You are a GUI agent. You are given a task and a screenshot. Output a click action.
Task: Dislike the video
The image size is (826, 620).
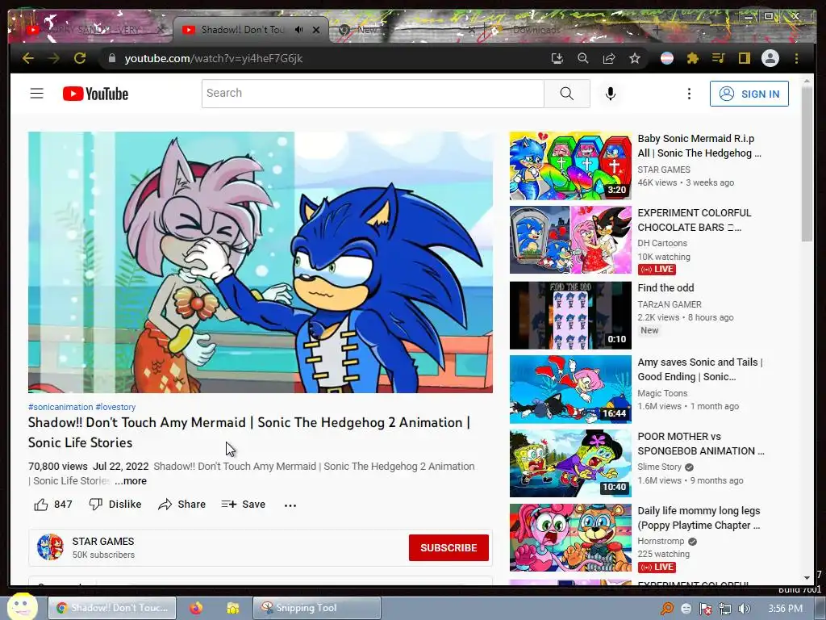click(115, 505)
